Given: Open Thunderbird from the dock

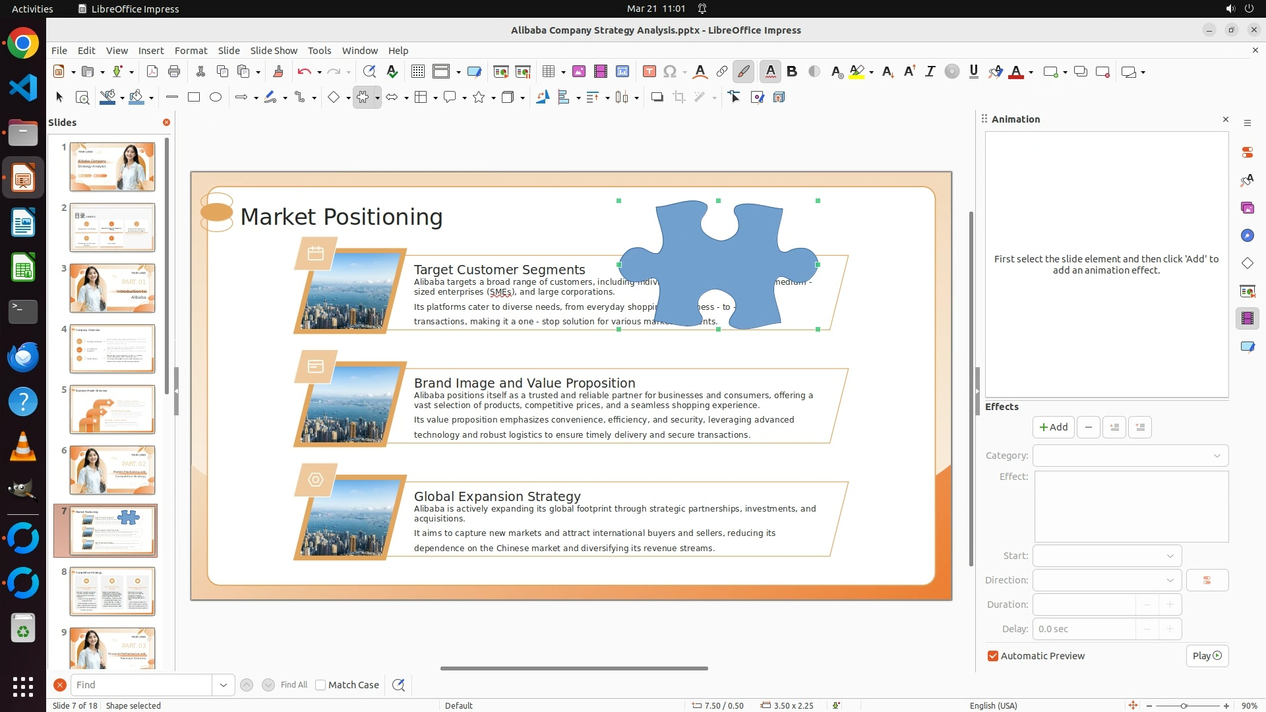Looking at the screenshot, I should (x=23, y=357).
